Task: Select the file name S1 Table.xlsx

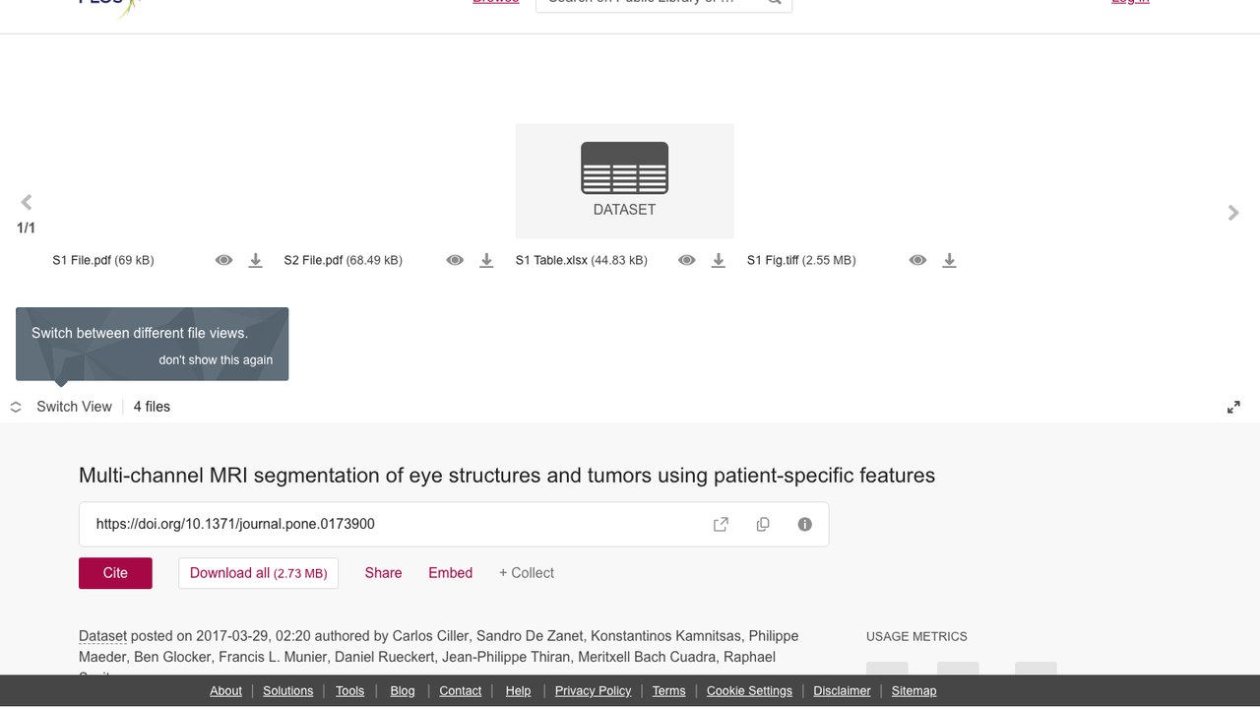Action: point(551,260)
